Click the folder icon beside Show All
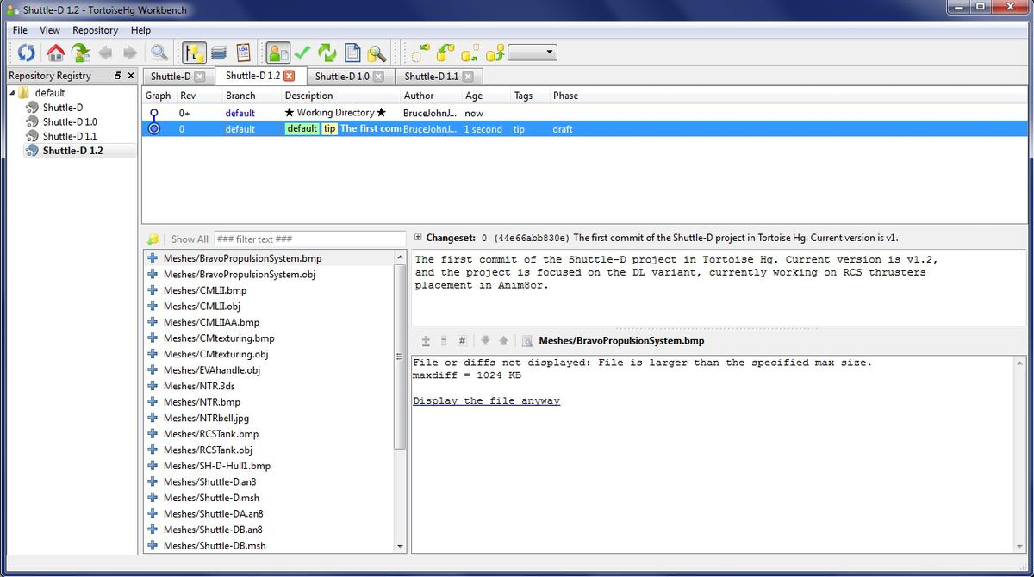The image size is (1034, 577). coord(153,239)
